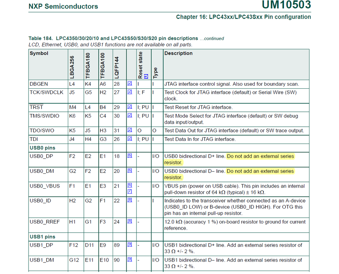Click TDO/SWO Test Data Out description
The width and height of the screenshot is (339, 274).
click(x=234, y=130)
